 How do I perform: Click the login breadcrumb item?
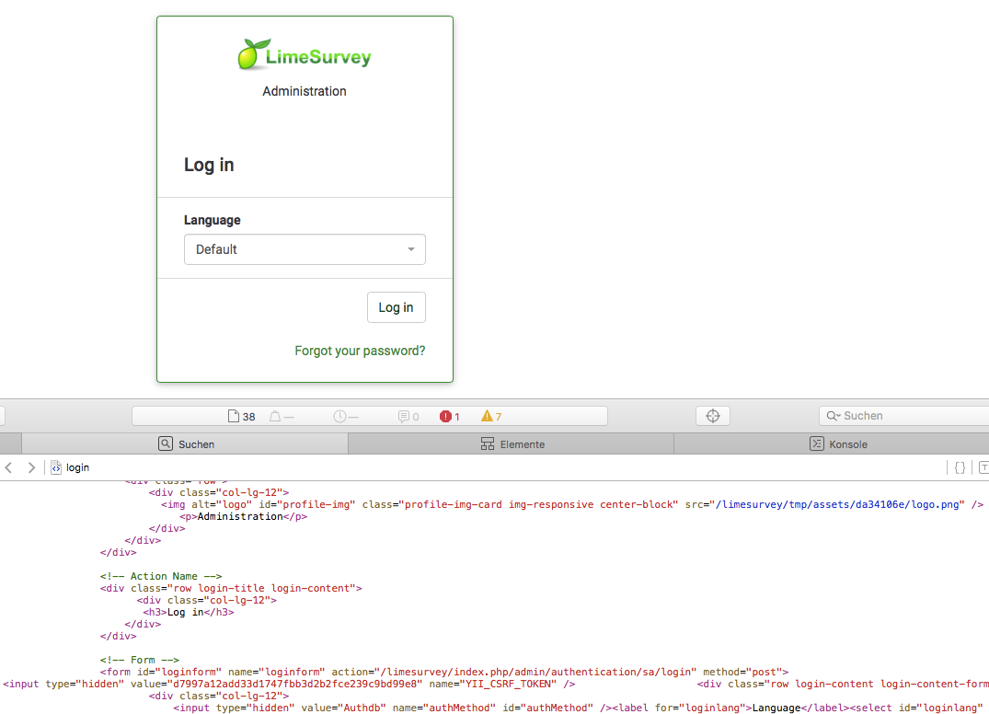coord(77,467)
